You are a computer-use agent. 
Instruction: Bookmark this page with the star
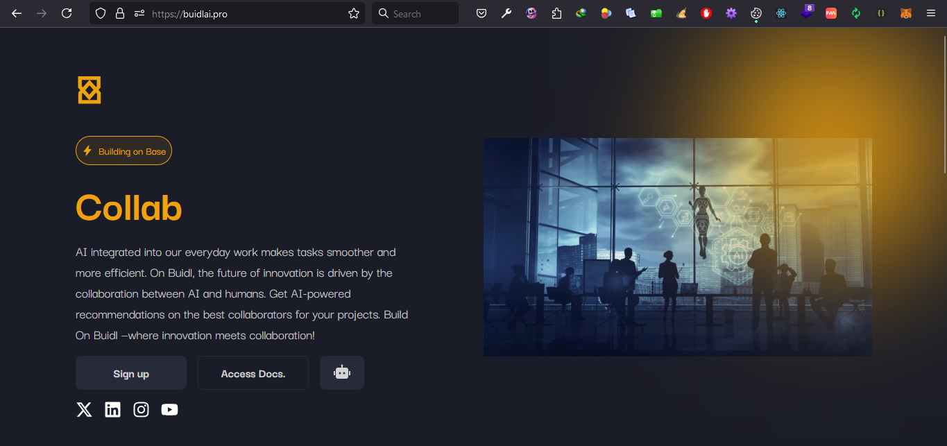pos(354,13)
